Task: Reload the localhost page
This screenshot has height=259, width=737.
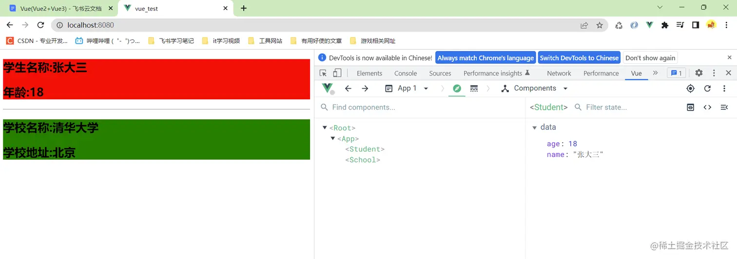Action: [x=41, y=25]
